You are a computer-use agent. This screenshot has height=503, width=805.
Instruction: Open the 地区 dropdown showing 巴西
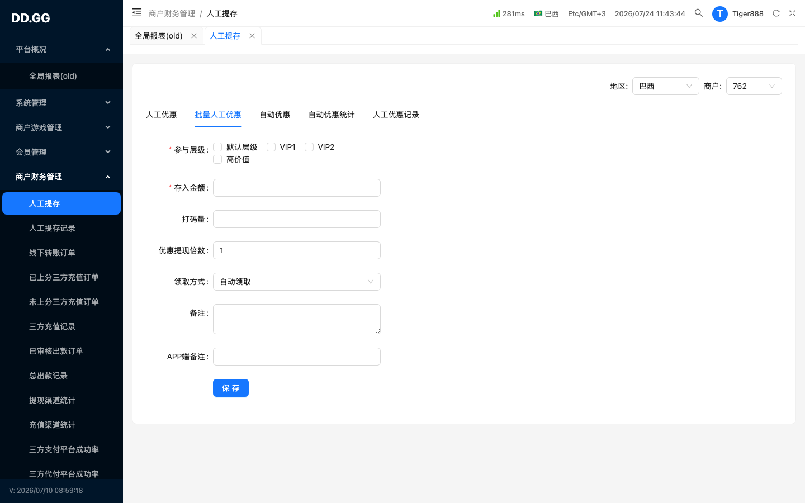pyautogui.click(x=665, y=86)
